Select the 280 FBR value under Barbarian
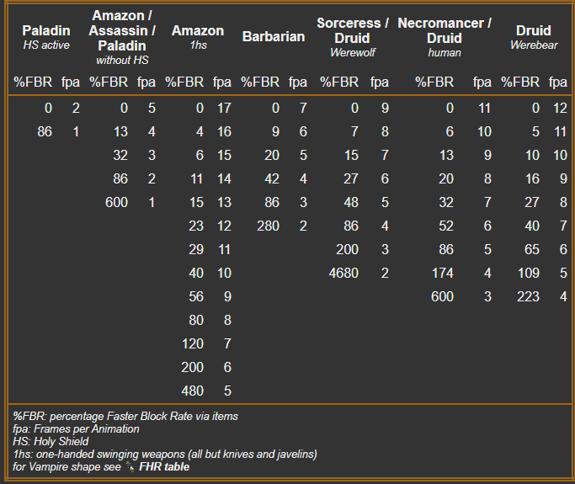The width and height of the screenshot is (575, 484). click(268, 226)
